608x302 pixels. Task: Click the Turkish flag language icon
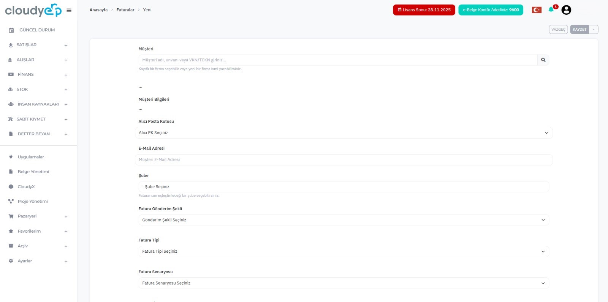coord(537,10)
